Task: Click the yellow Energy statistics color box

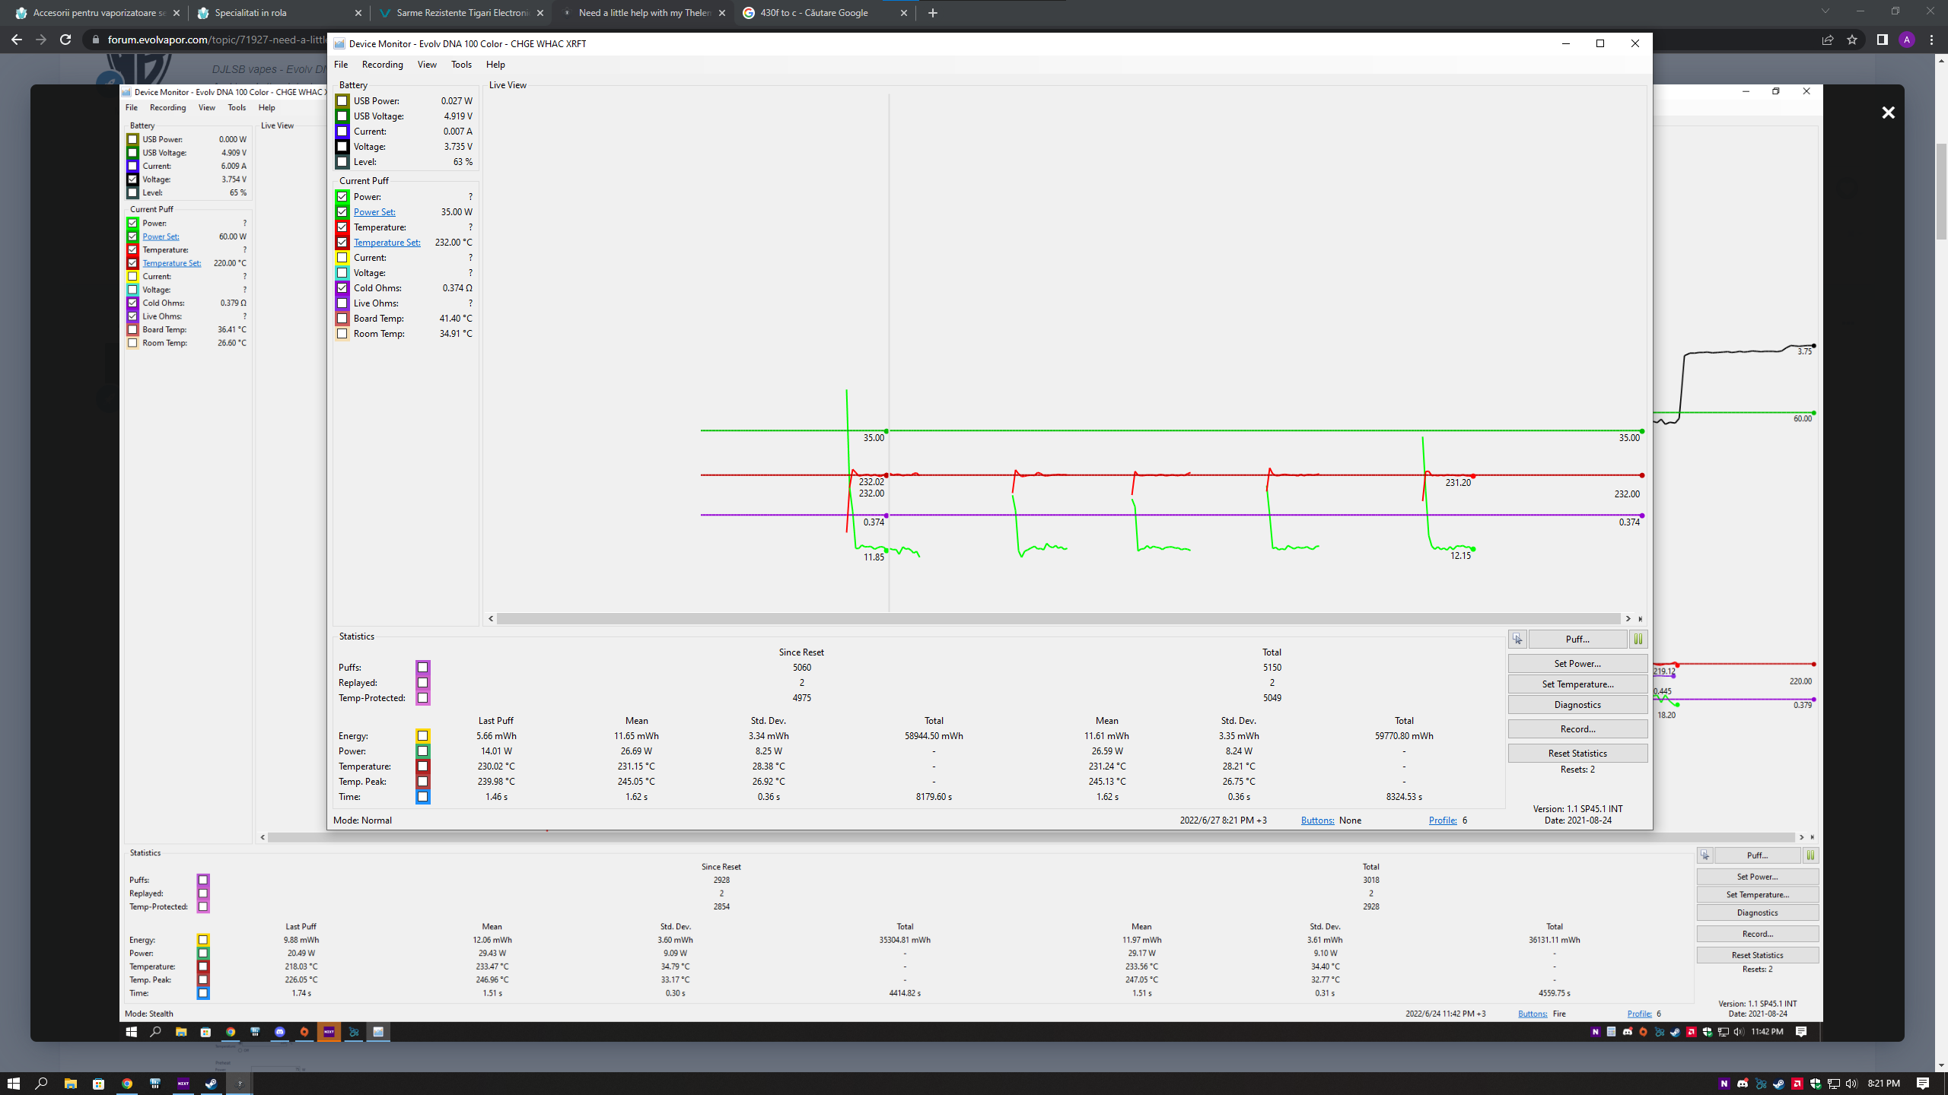Action: 422,736
